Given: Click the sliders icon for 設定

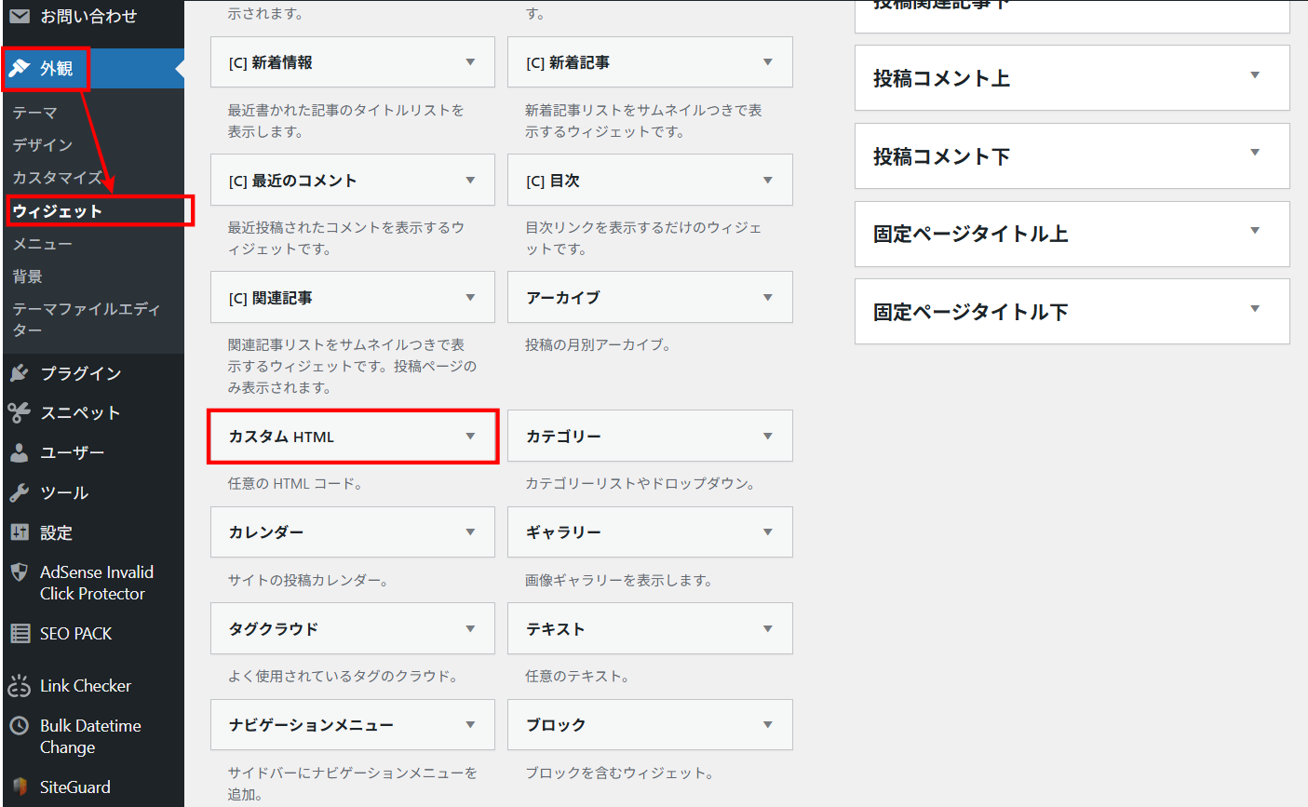Looking at the screenshot, I should (19, 532).
